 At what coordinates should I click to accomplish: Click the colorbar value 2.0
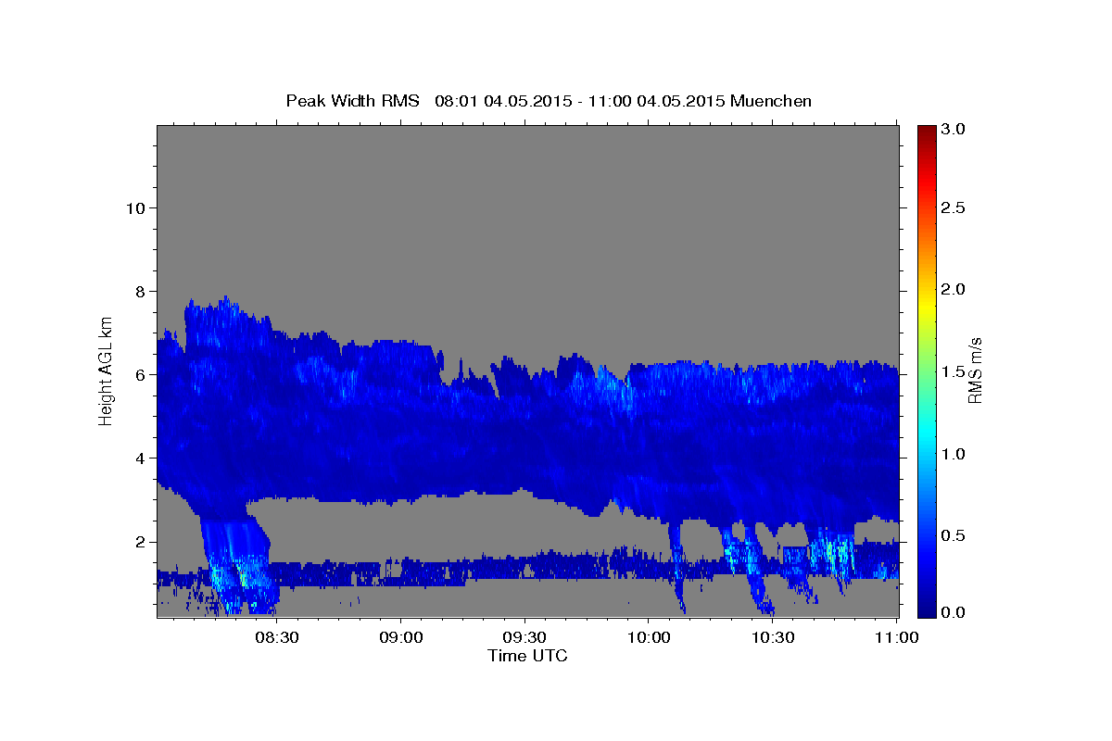point(954,289)
